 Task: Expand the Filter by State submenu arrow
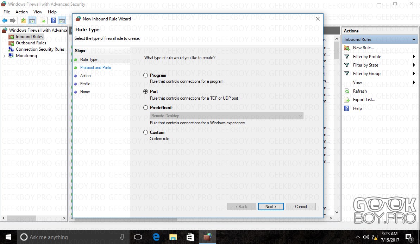click(x=414, y=65)
